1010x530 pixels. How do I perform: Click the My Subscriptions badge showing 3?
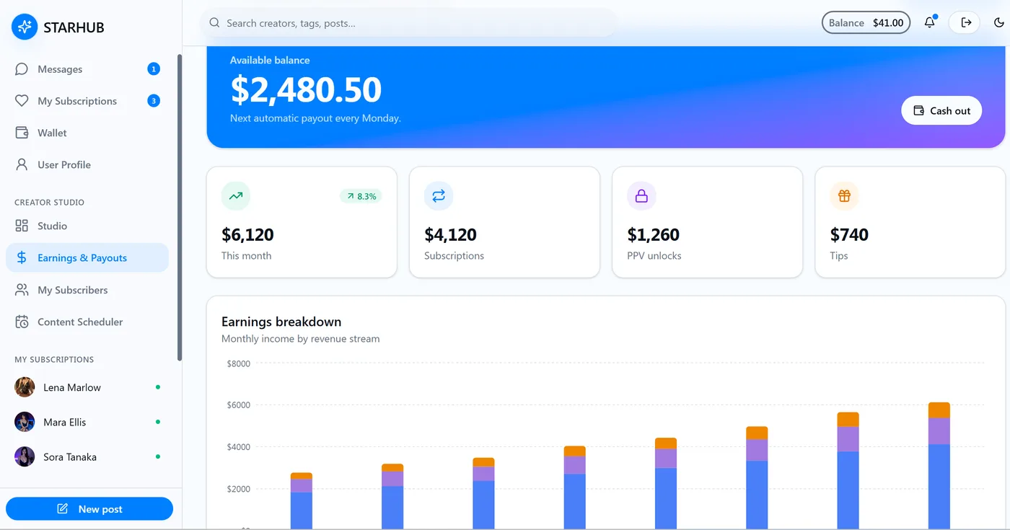[154, 101]
